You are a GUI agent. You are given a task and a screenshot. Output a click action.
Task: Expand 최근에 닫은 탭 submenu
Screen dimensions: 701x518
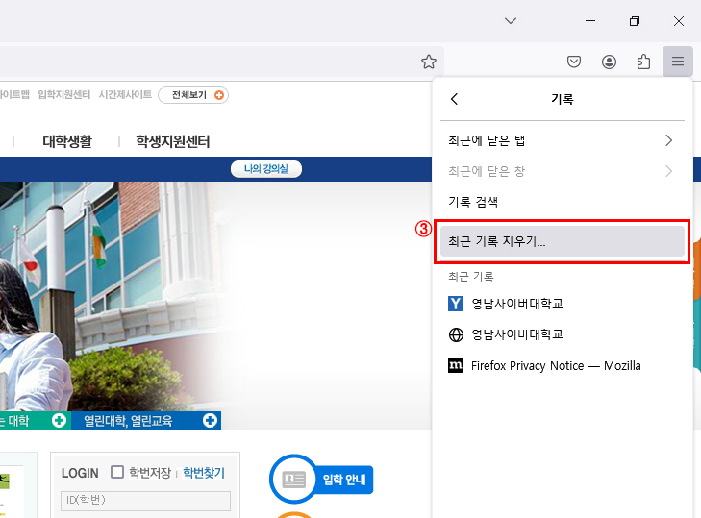click(x=562, y=140)
